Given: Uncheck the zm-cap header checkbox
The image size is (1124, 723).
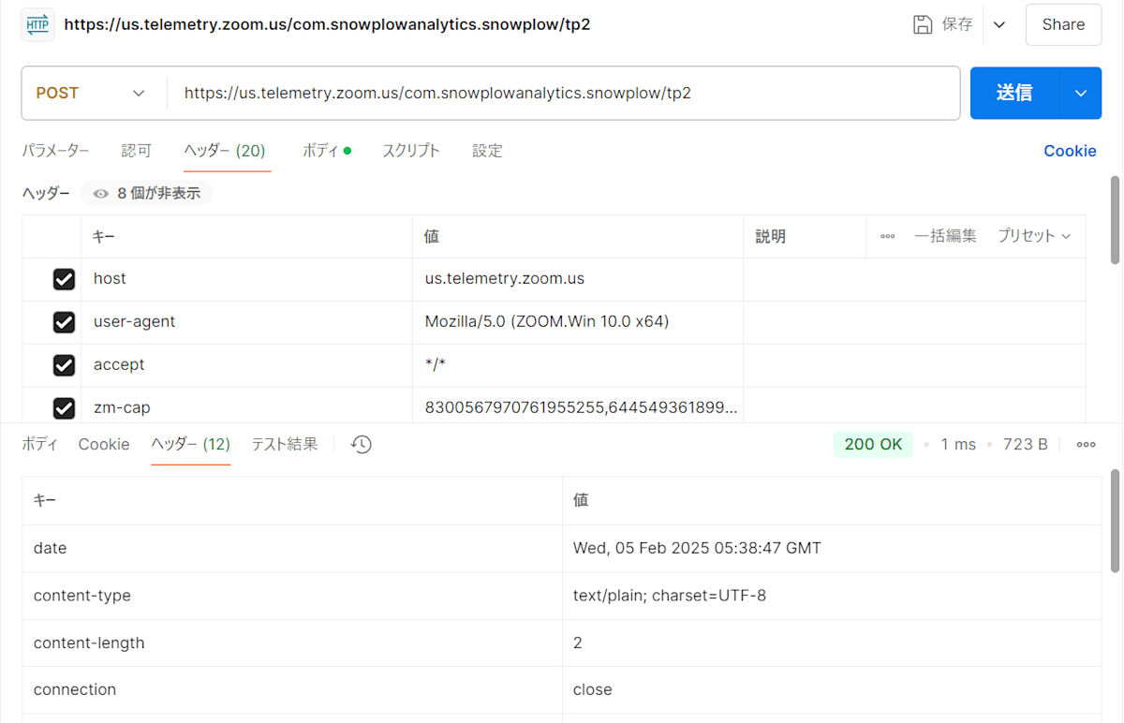Looking at the screenshot, I should click(x=64, y=408).
